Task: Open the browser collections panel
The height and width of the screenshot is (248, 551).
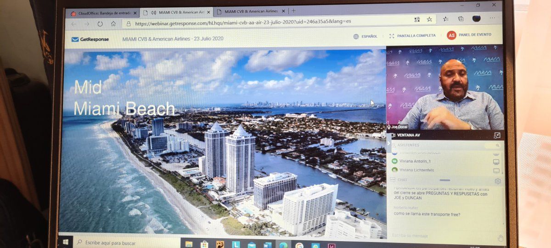Action: 461,19
